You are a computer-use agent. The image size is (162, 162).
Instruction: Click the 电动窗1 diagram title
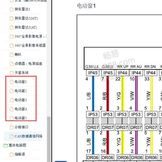click(86, 6)
